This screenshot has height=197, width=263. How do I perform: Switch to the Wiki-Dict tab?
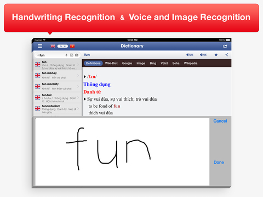tap(111, 63)
